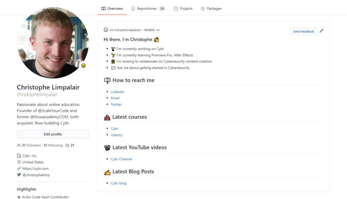Click Ask me about getting started line
This screenshot has width=347, height=199.
tap(153, 68)
